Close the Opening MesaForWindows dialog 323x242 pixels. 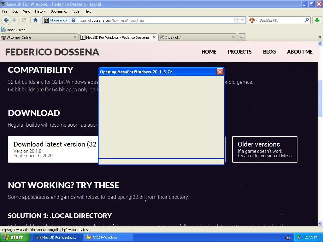(220, 72)
